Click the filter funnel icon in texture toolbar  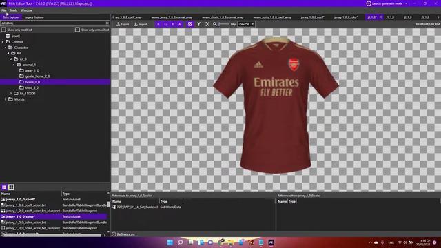(x=199, y=24)
